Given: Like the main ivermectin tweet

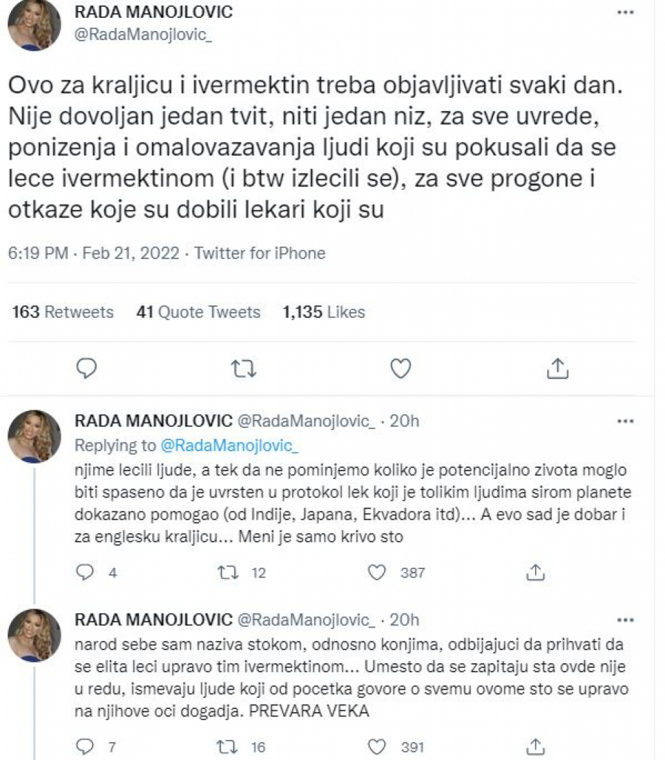Looking at the screenshot, I should pyautogui.click(x=400, y=366).
